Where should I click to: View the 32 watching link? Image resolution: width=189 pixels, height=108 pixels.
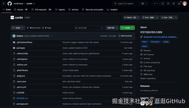[148, 71]
